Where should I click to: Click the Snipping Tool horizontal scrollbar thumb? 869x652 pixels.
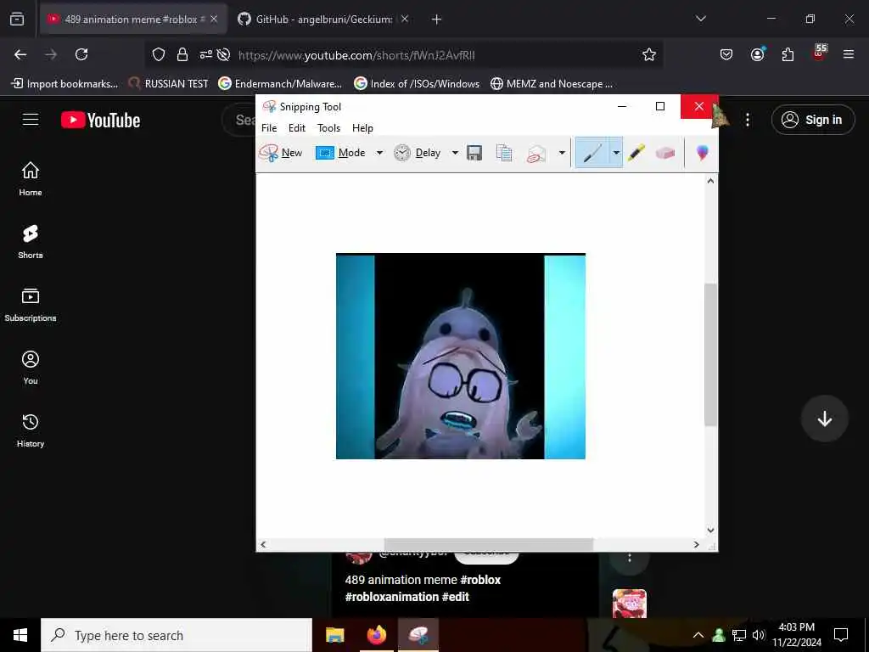488,544
